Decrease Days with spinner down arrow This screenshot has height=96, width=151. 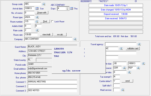pyautogui.click(x=67, y=10)
